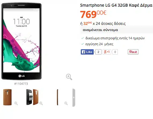Click the αναμένεται σύντομα availability bar
Screen dimensions: 153x119
(116, 30)
